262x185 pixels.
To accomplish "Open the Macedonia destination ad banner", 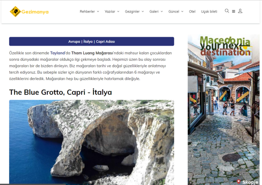I will (x=224, y=110).
